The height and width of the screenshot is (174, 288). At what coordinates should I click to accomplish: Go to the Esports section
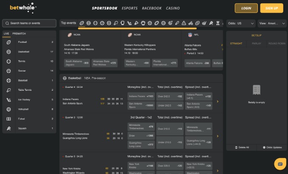(x=129, y=8)
